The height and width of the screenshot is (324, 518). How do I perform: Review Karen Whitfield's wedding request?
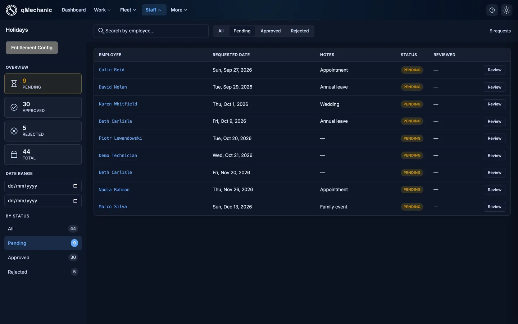pyautogui.click(x=494, y=104)
